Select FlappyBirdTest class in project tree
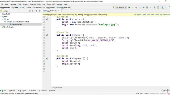Viewport: 170px width, 95px height. (16, 24)
